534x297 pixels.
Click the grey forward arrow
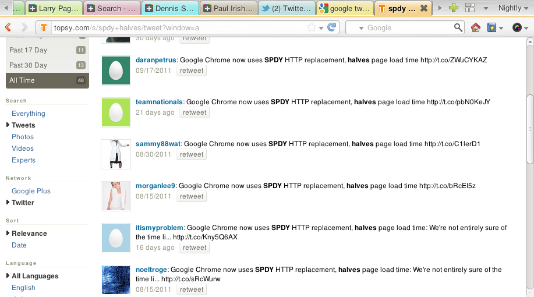click(x=24, y=27)
